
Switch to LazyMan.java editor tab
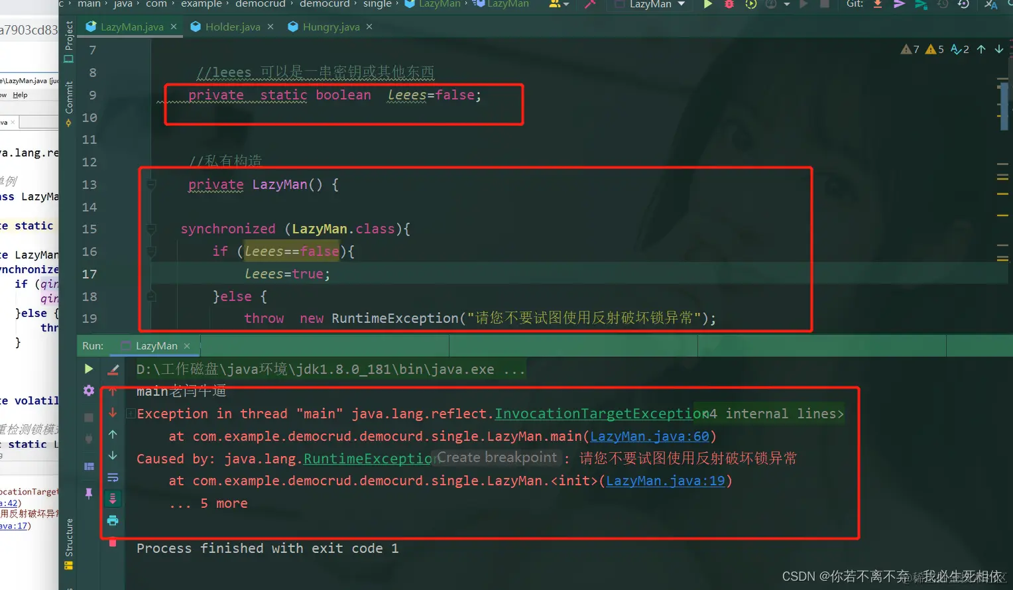132,27
